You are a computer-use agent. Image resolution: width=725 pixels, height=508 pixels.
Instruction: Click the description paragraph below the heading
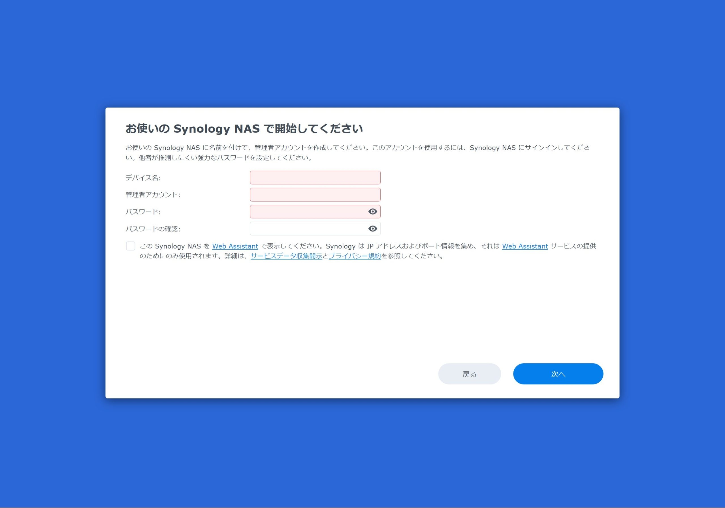(357, 152)
